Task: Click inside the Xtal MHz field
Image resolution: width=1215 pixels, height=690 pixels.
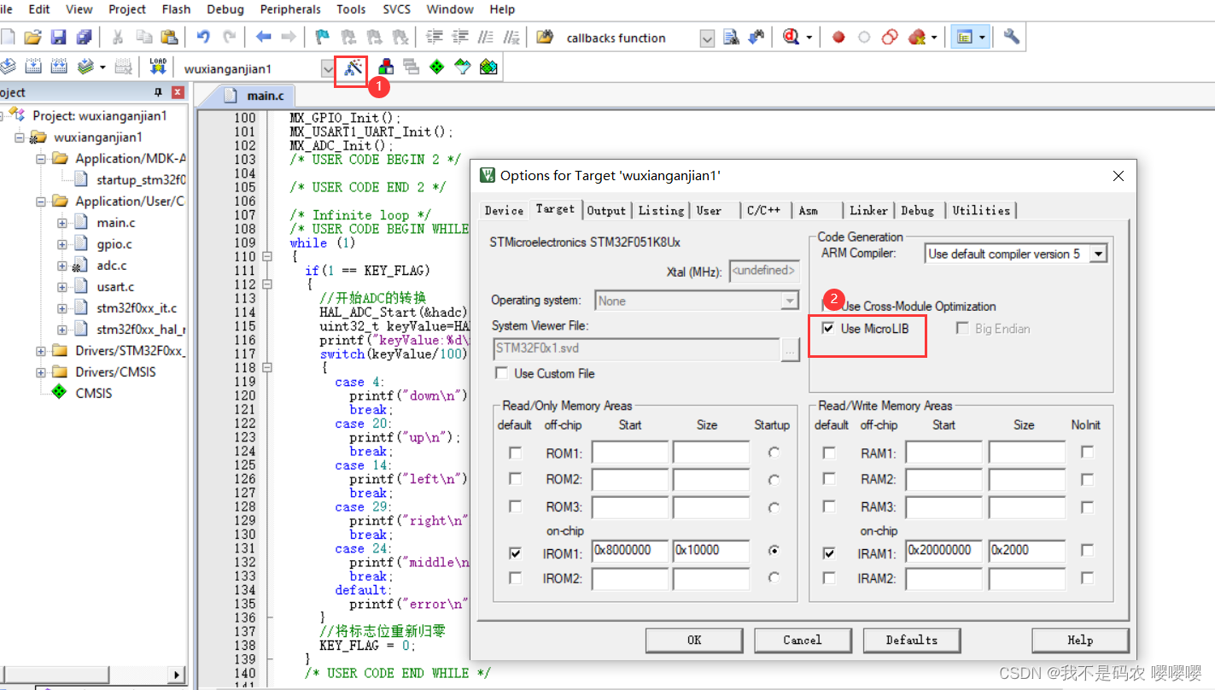Action: tap(763, 271)
